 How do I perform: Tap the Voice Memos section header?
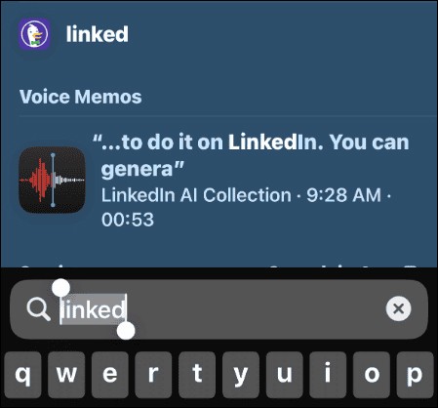tap(81, 97)
